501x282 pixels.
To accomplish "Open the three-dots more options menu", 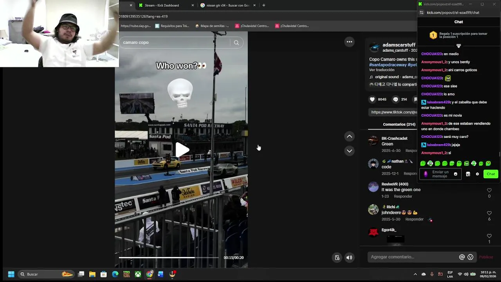I will point(349,42).
